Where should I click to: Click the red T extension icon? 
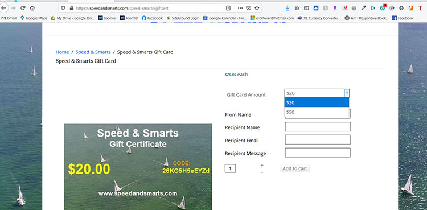click(x=421, y=8)
